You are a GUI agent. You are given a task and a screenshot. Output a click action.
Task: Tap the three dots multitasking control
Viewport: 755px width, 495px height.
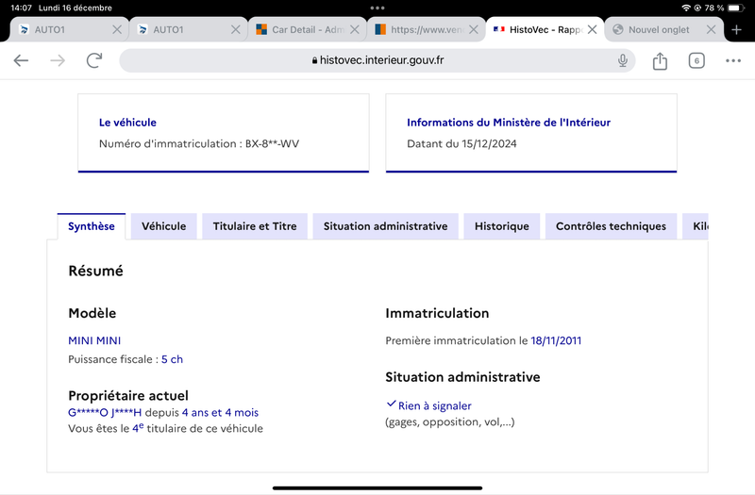pyautogui.click(x=377, y=8)
